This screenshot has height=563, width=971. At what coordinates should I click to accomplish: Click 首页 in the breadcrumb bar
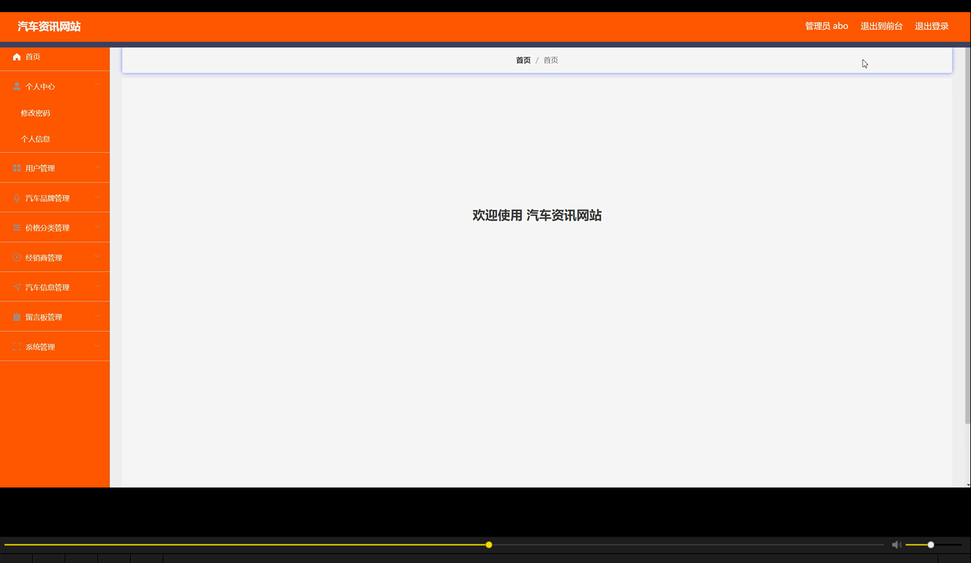coord(523,59)
